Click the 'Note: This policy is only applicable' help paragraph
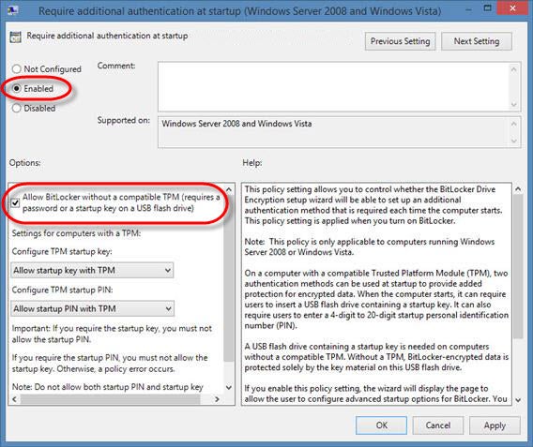This screenshot has width=533, height=447. (370, 246)
